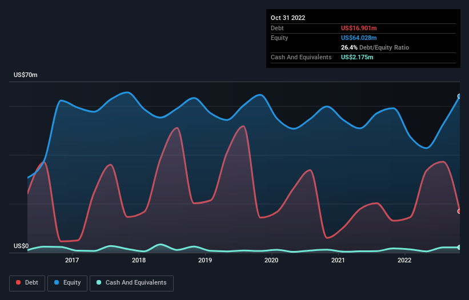Click the US$16.901m debt value
The height and width of the screenshot is (300, 469).
coord(359,28)
